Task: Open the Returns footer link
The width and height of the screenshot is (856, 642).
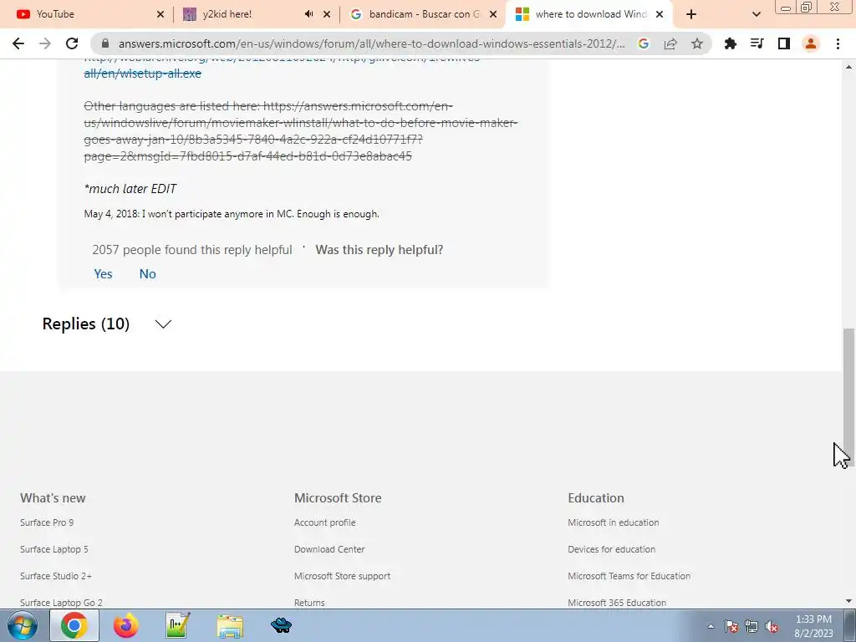Action: [309, 603]
